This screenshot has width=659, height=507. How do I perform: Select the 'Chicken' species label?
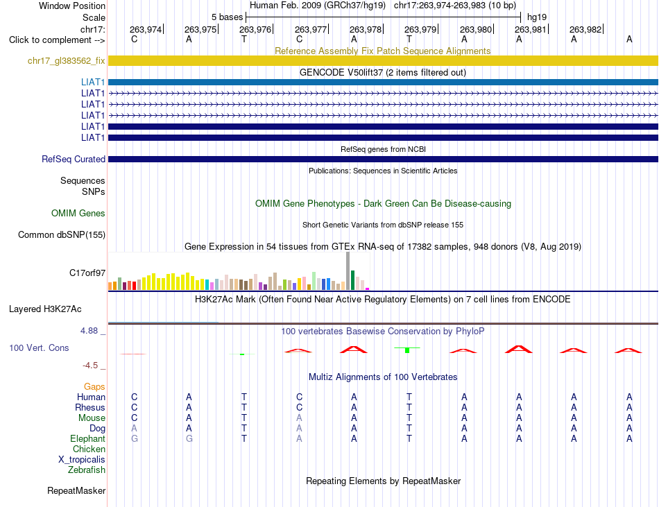[89, 449]
